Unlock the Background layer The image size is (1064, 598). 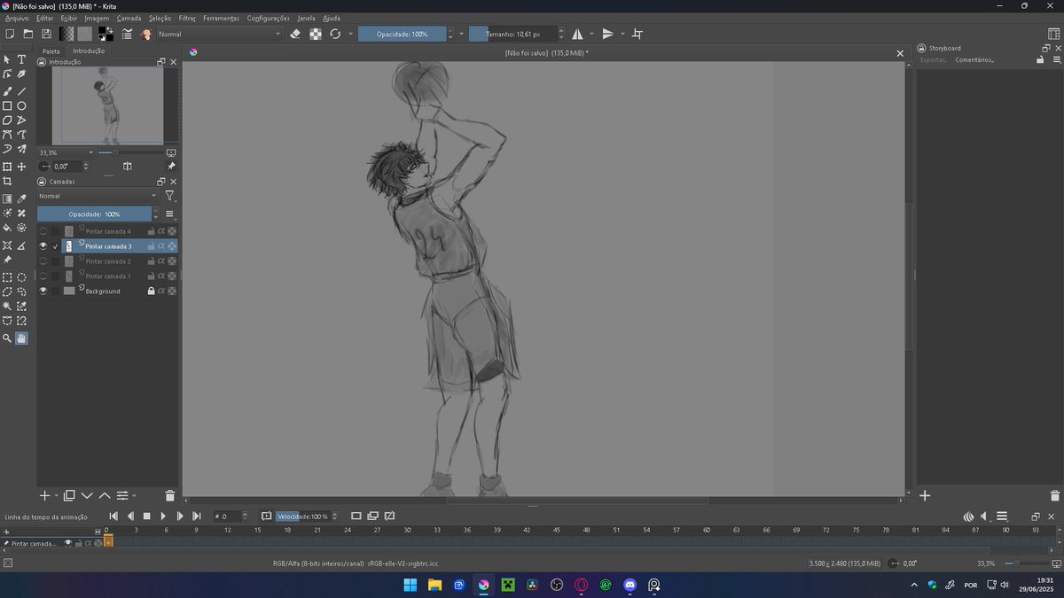pos(151,291)
